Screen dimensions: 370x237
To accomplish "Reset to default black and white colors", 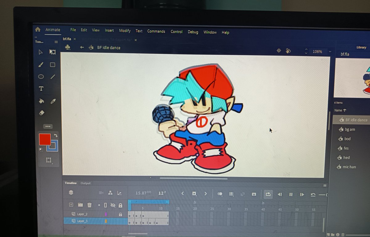I will (41, 150).
